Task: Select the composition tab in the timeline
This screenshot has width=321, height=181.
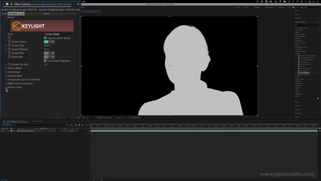Action: tap(16, 121)
